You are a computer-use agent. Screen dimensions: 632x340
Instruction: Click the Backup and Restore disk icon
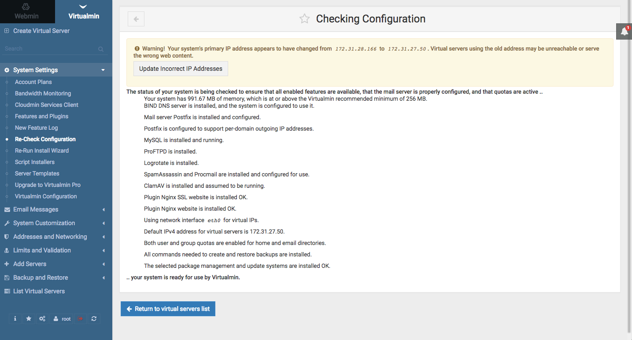click(7, 278)
